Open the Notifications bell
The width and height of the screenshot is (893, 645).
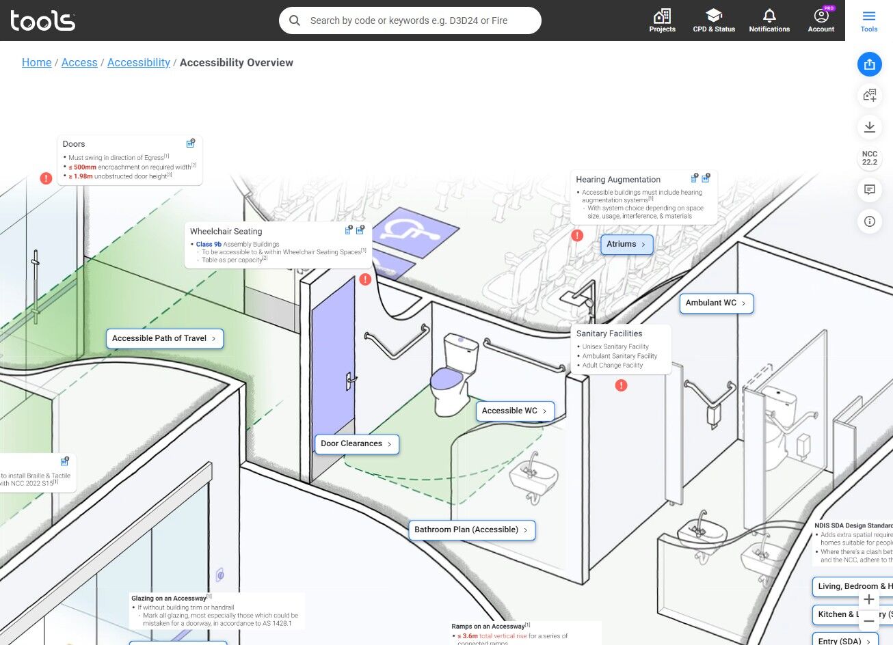pyautogui.click(x=769, y=20)
